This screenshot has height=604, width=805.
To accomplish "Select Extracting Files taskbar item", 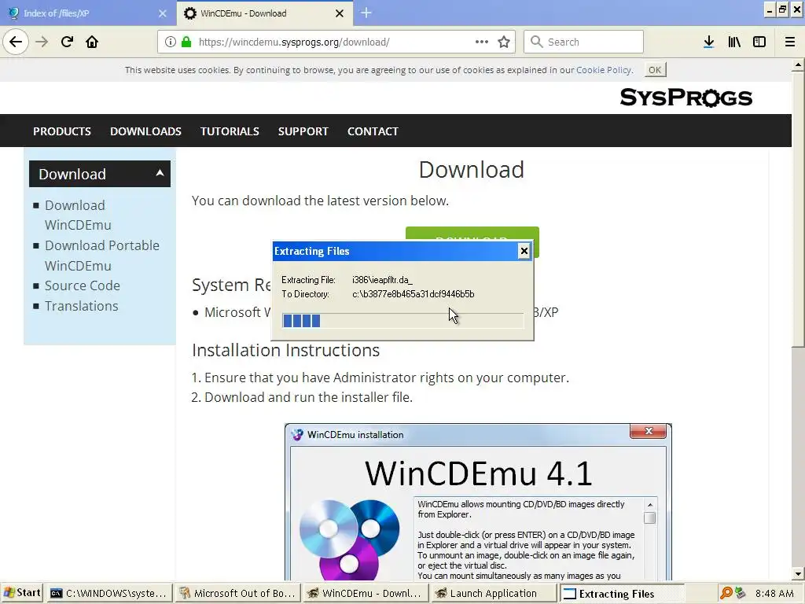I will click(x=621, y=593).
